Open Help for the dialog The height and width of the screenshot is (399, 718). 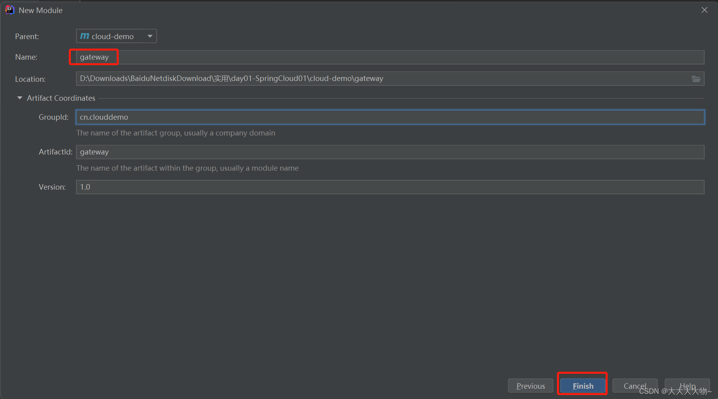point(687,386)
